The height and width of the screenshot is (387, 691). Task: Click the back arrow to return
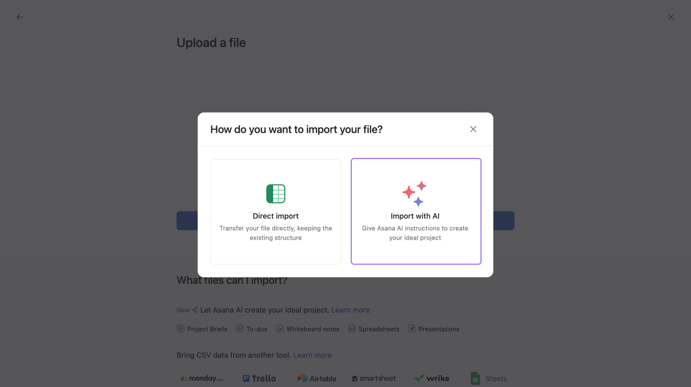pos(20,16)
